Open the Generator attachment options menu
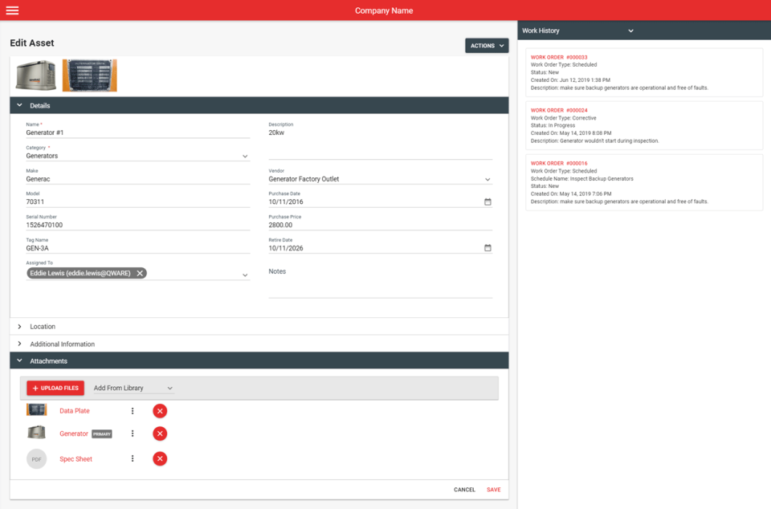 (x=133, y=433)
